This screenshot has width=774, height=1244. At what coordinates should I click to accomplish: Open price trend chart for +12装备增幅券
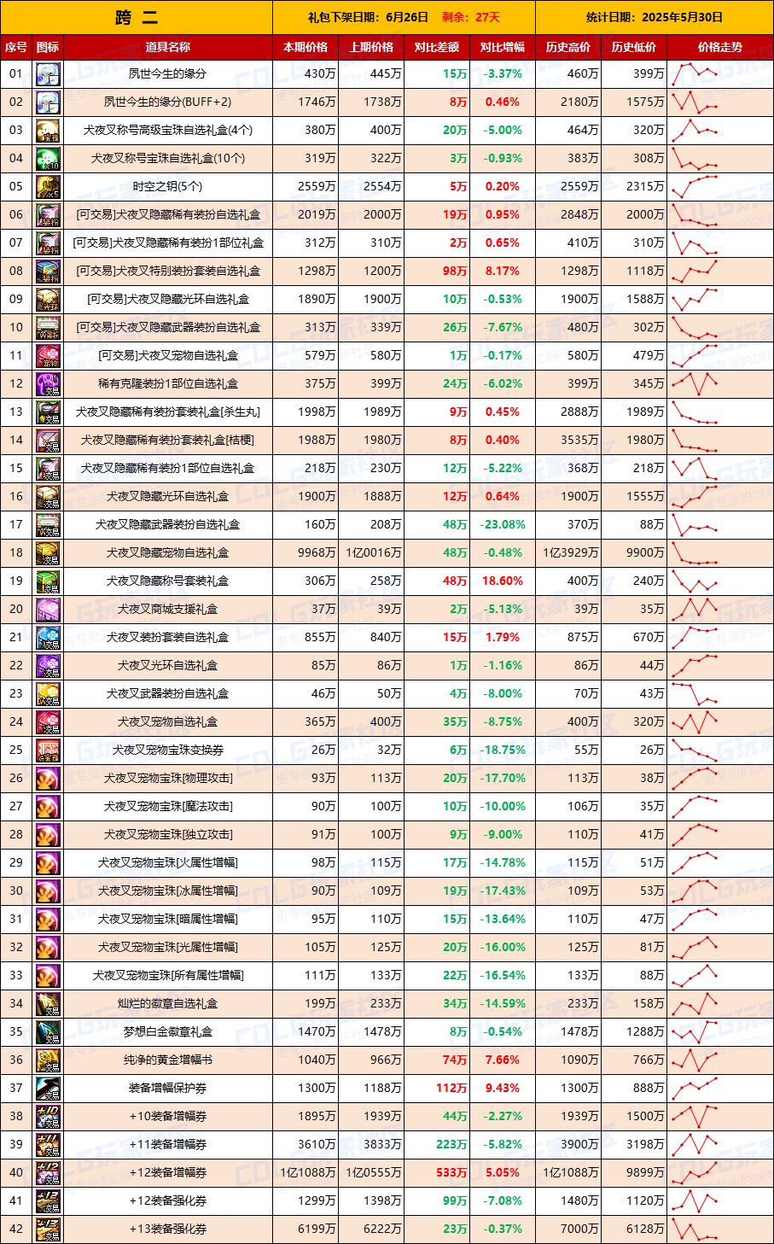pyautogui.click(x=695, y=1173)
